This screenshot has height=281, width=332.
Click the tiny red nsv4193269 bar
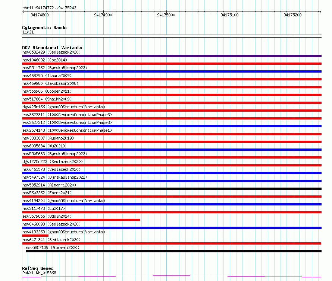pos(35,236)
